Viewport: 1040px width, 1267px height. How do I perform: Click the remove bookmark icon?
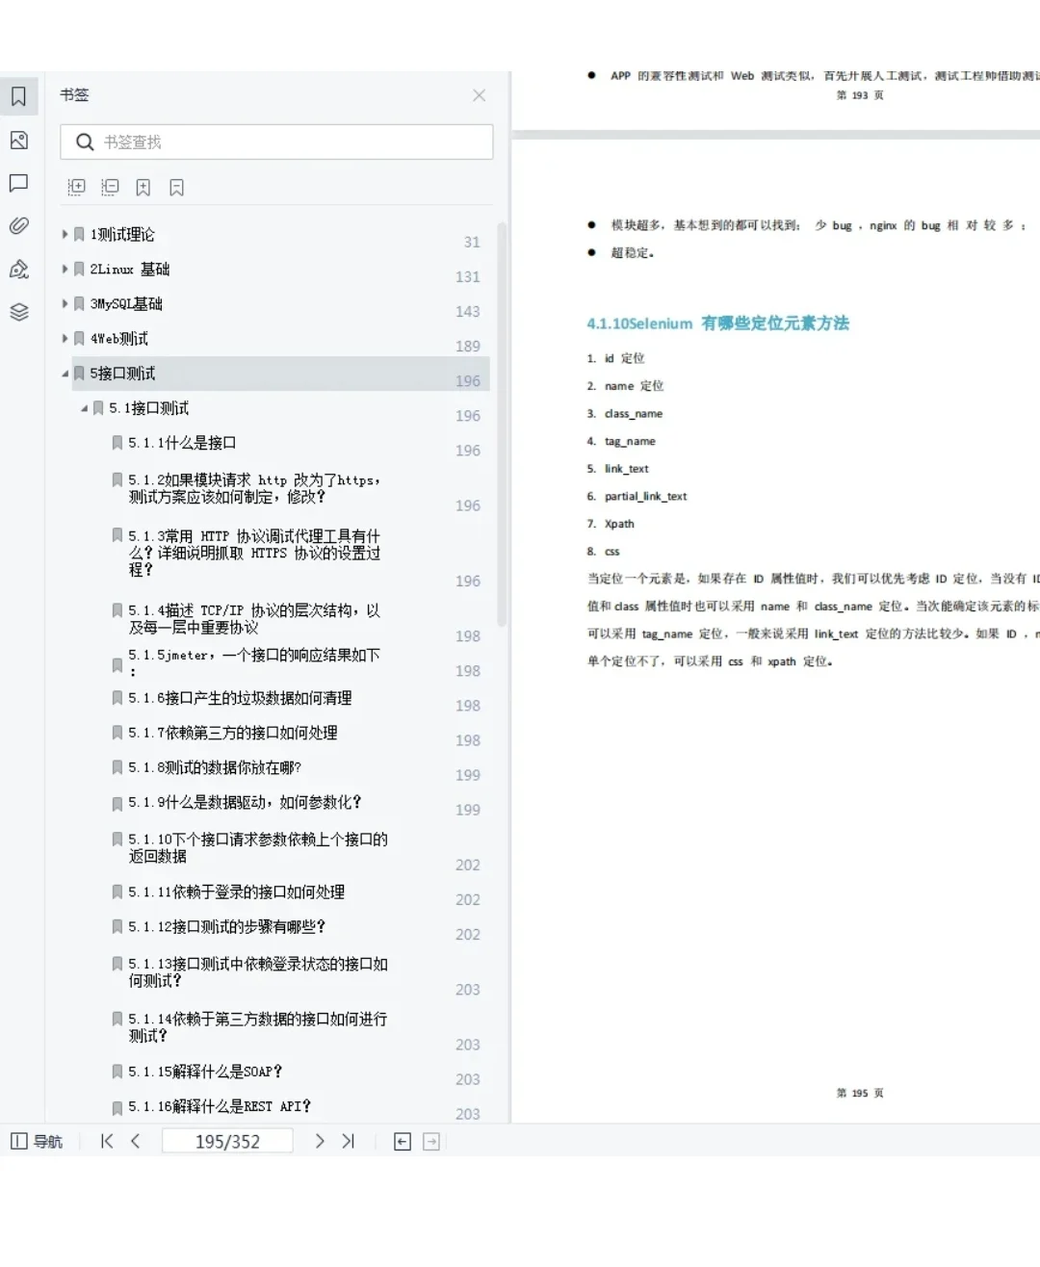[176, 187]
